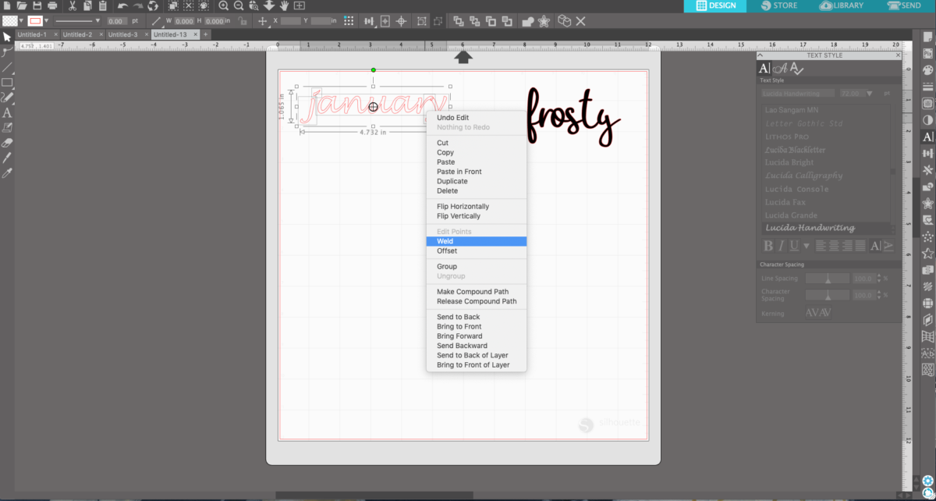Move the Character Spacing slider
936x501 pixels.
828,296
